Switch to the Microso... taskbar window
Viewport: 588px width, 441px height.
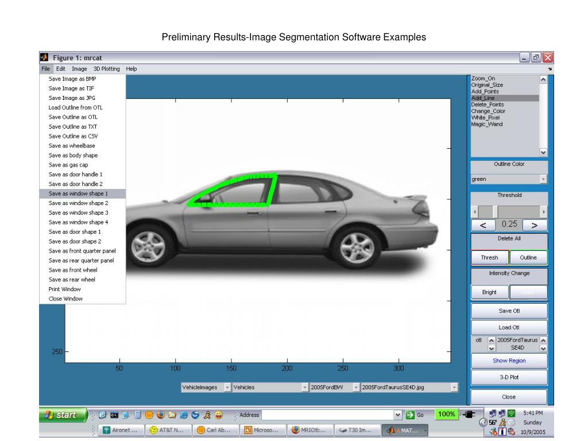point(264,430)
